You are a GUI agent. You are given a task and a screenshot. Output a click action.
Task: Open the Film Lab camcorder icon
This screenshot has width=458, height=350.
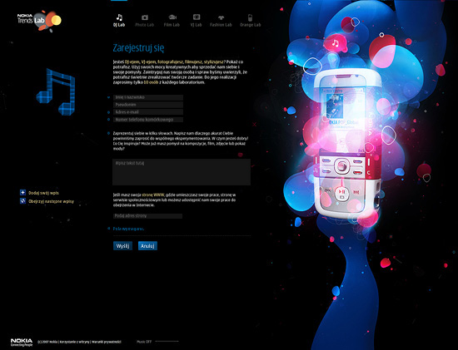(x=172, y=17)
